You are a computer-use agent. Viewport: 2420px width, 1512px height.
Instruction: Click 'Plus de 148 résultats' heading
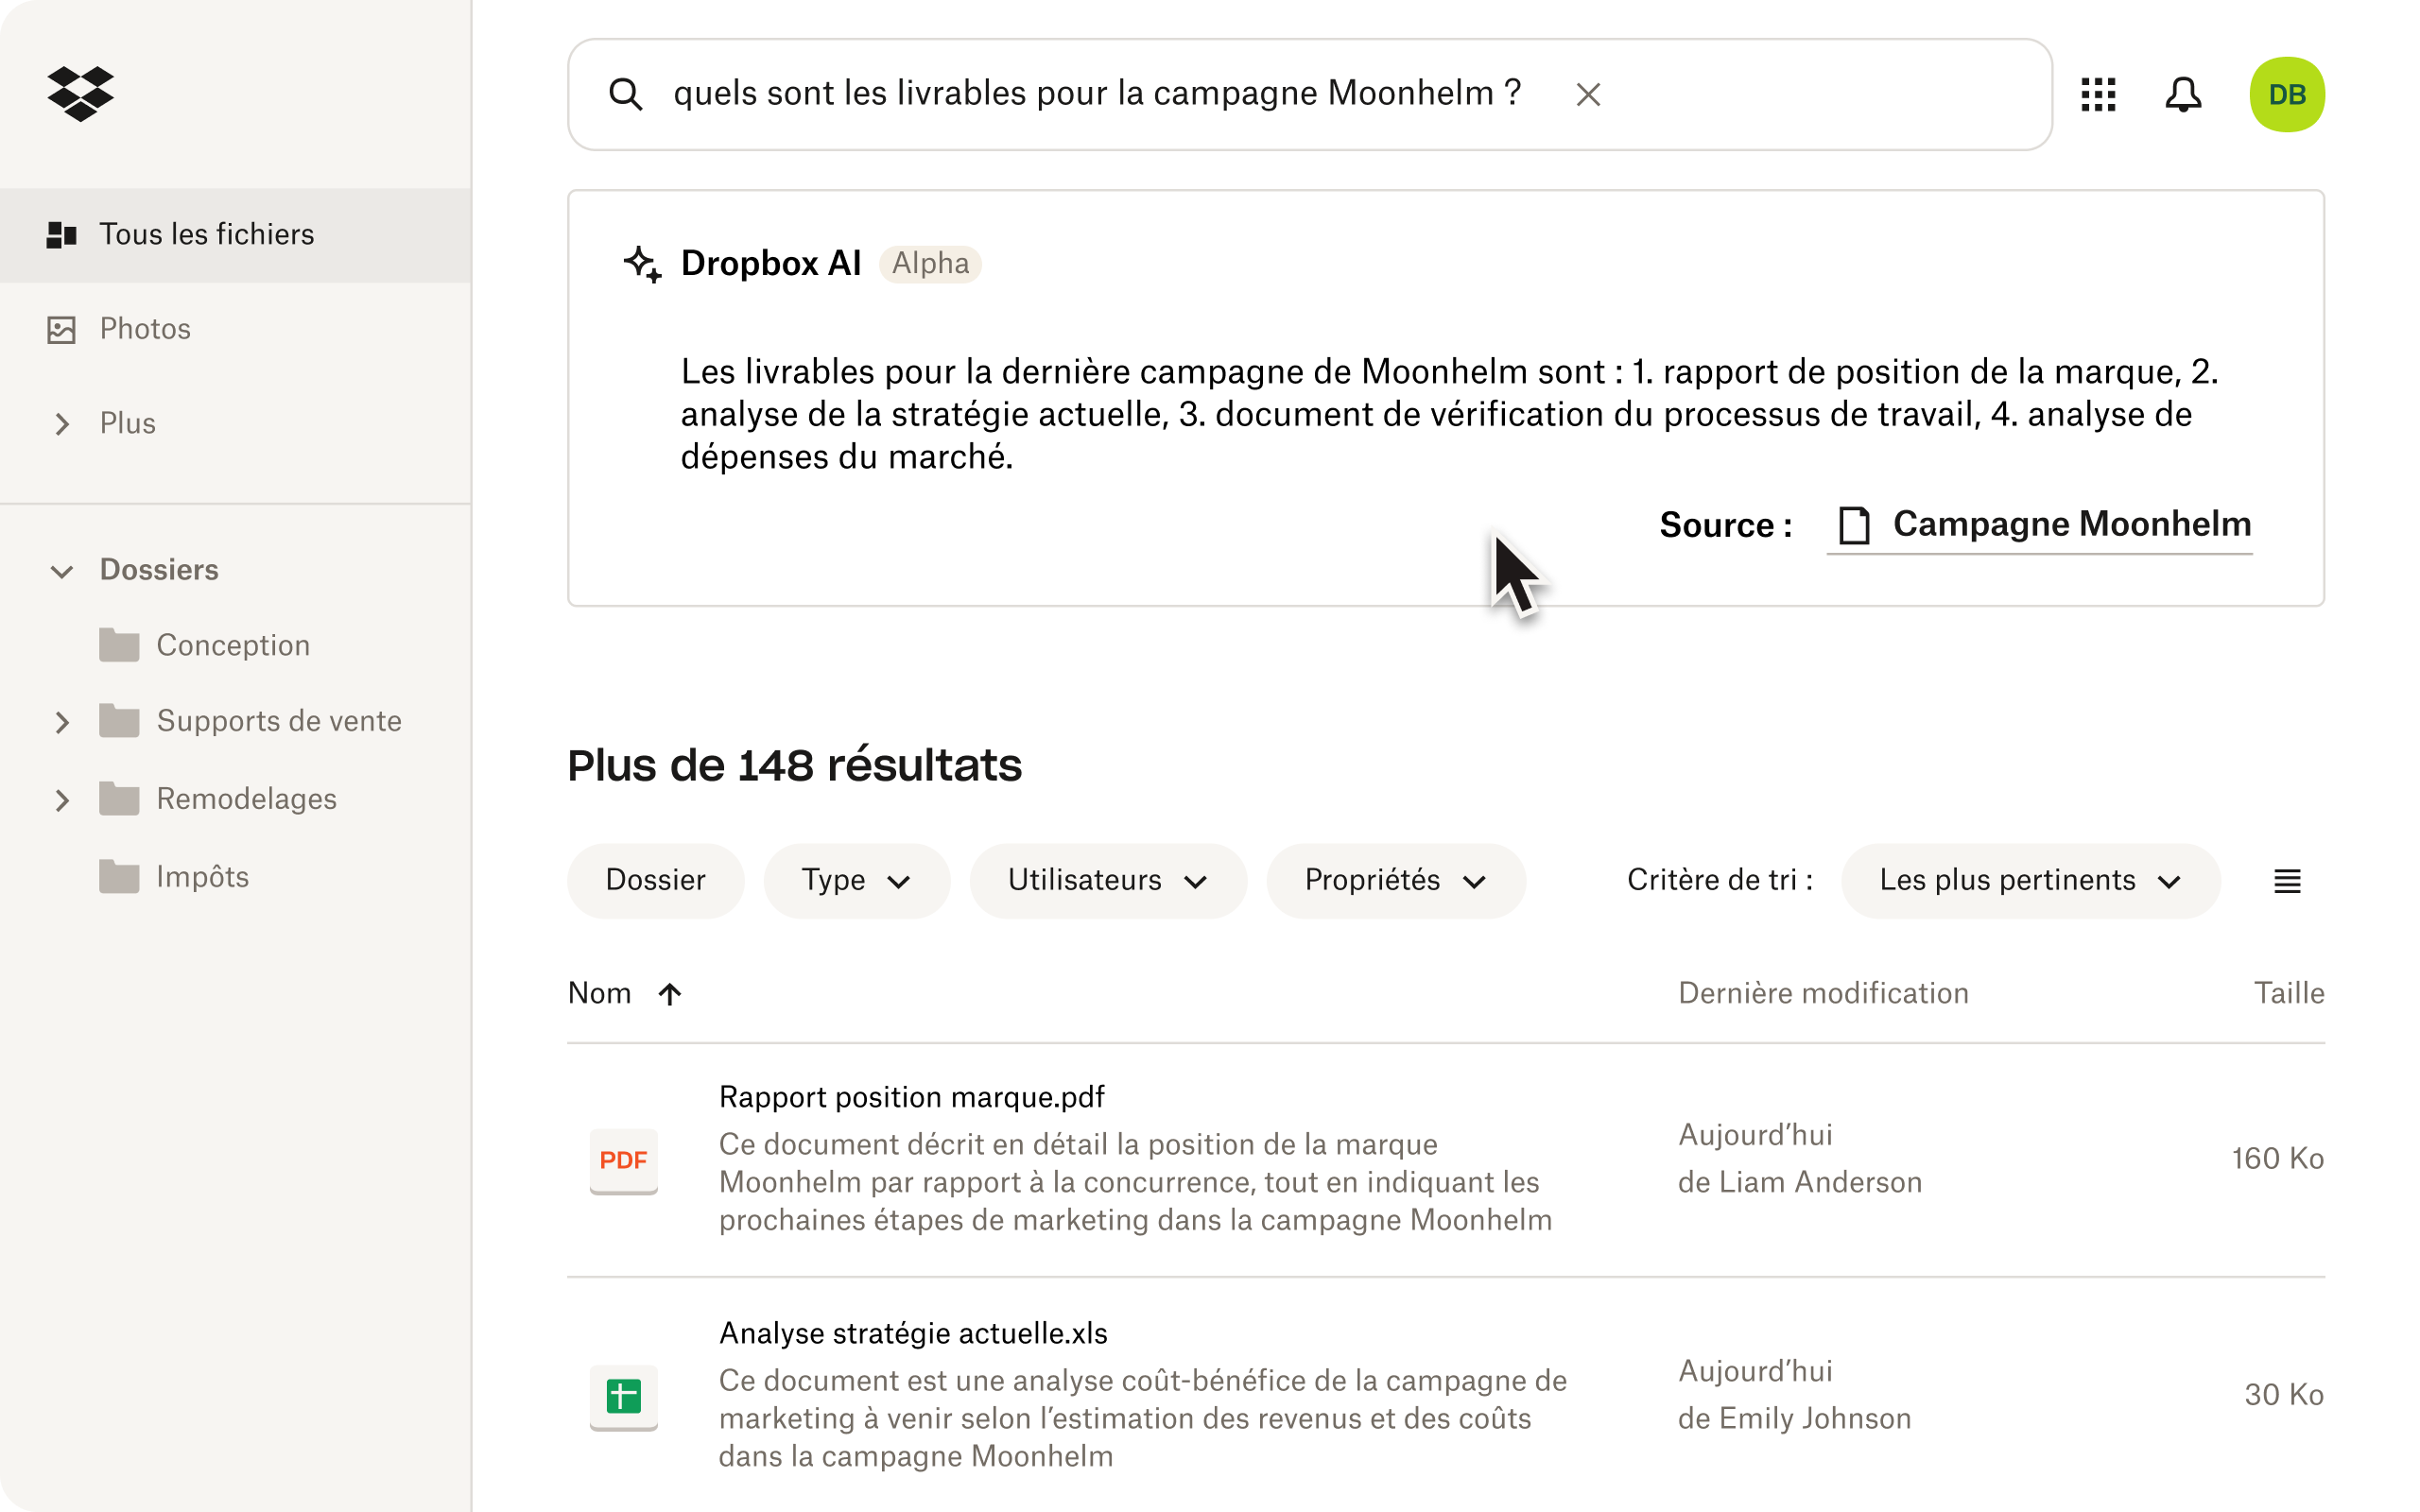click(x=794, y=766)
